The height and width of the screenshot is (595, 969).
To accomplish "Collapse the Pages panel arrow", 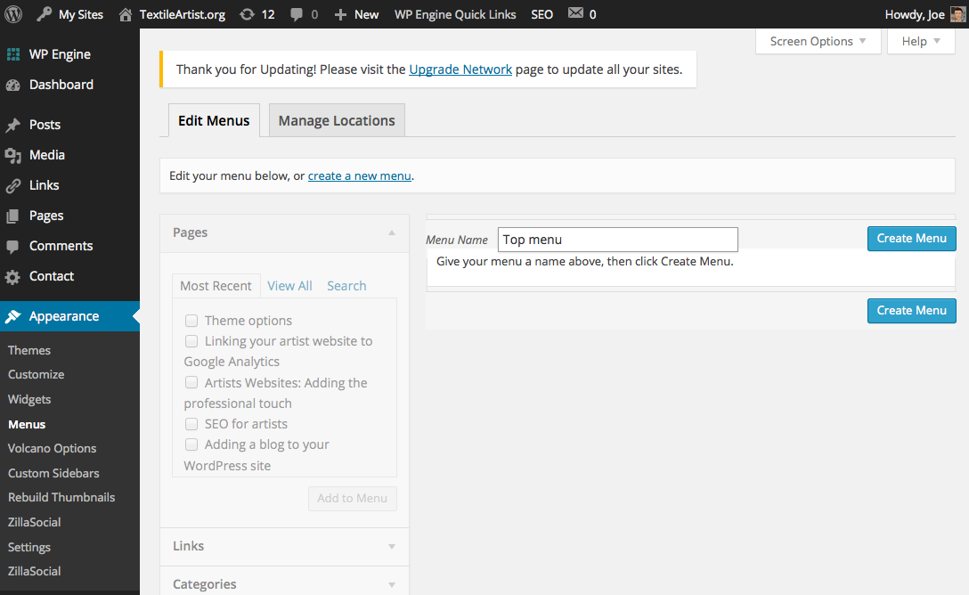I will [392, 233].
